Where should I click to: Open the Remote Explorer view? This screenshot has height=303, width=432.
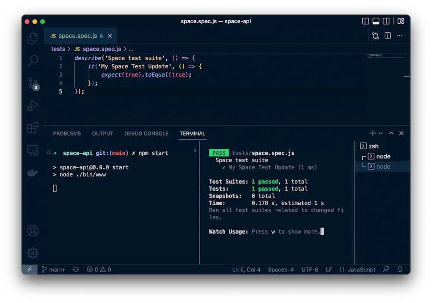point(32,150)
